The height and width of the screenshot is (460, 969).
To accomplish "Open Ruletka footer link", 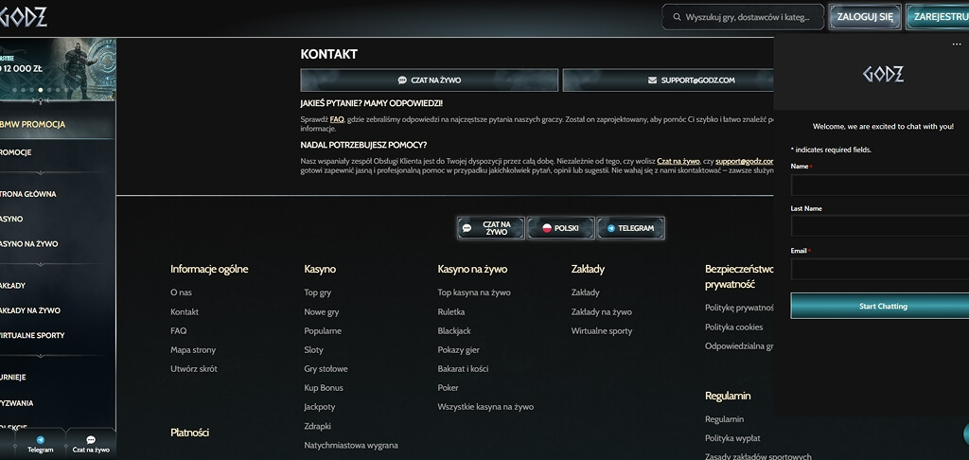I will [x=451, y=312].
